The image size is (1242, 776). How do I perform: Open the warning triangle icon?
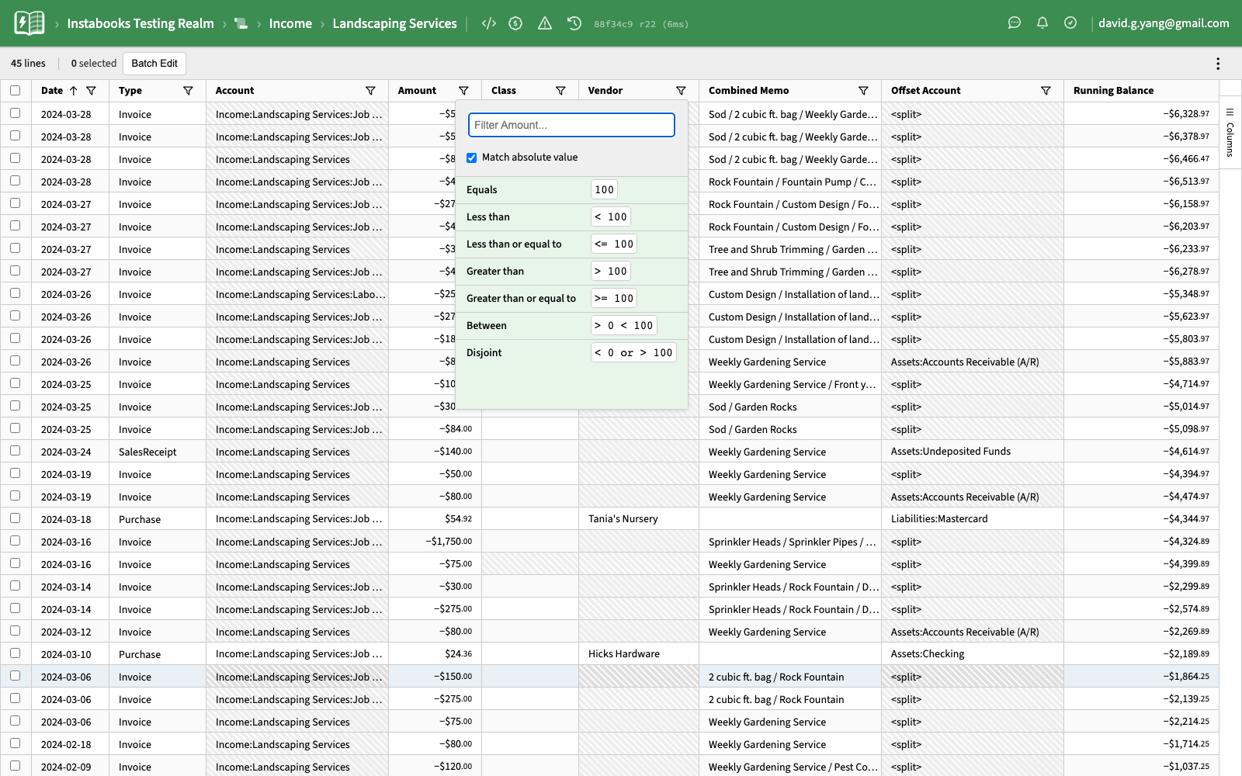545,23
